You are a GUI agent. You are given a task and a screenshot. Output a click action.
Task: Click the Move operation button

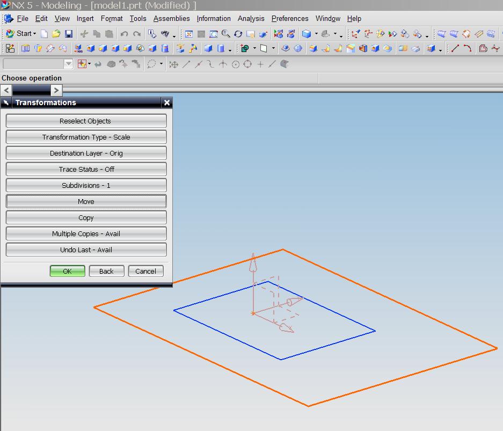[86, 201]
